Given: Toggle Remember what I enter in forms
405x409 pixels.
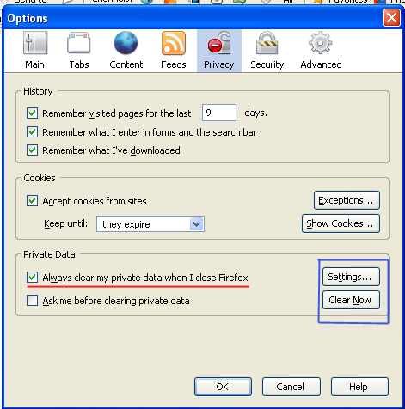Looking at the screenshot, I should (x=32, y=132).
